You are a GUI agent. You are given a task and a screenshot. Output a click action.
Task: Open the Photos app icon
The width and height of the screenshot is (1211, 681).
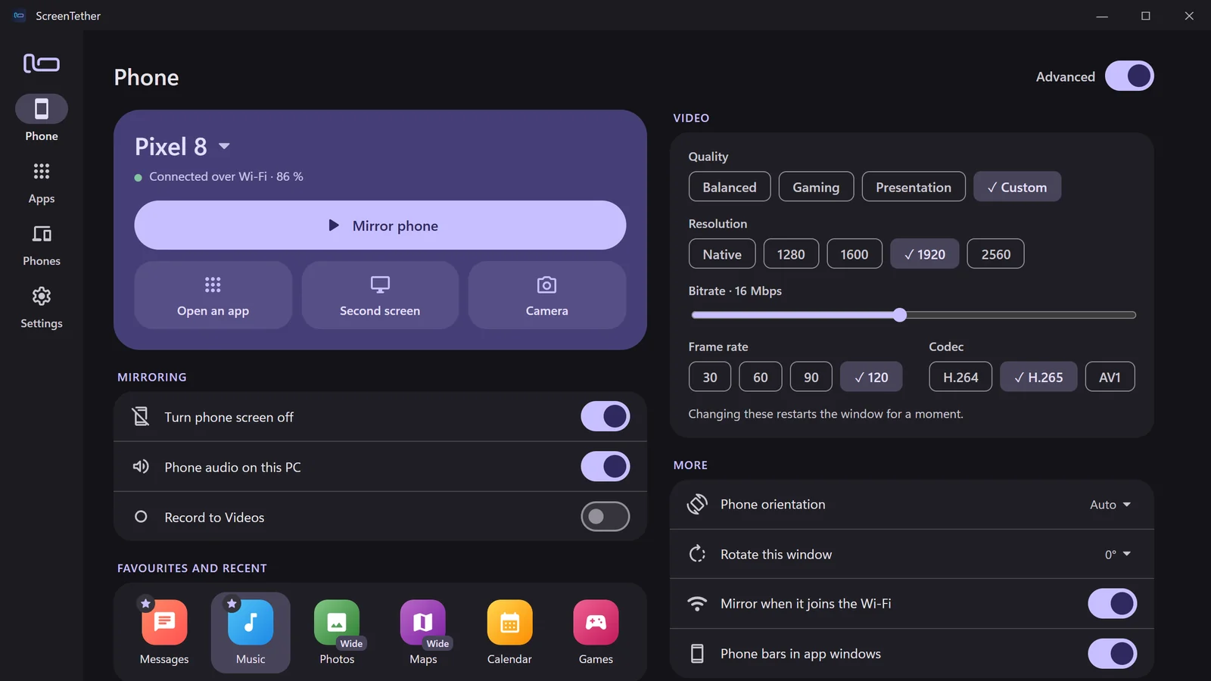(x=337, y=622)
